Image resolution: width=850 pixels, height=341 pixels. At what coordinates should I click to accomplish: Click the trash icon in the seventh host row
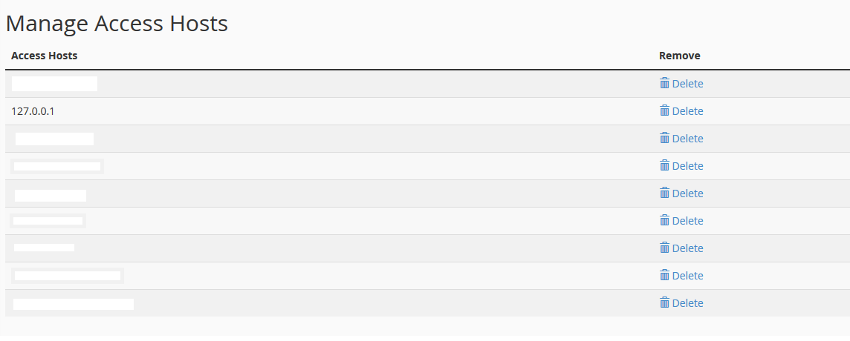pyautogui.click(x=664, y=248)
